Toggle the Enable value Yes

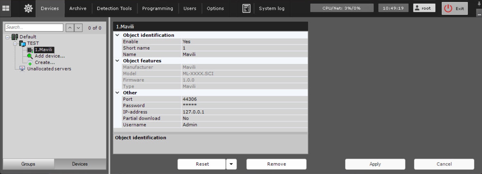click(x=186, y=42)
